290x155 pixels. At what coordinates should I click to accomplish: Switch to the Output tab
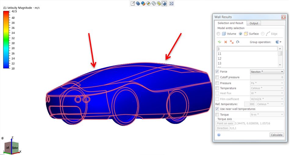click(254, 23)
